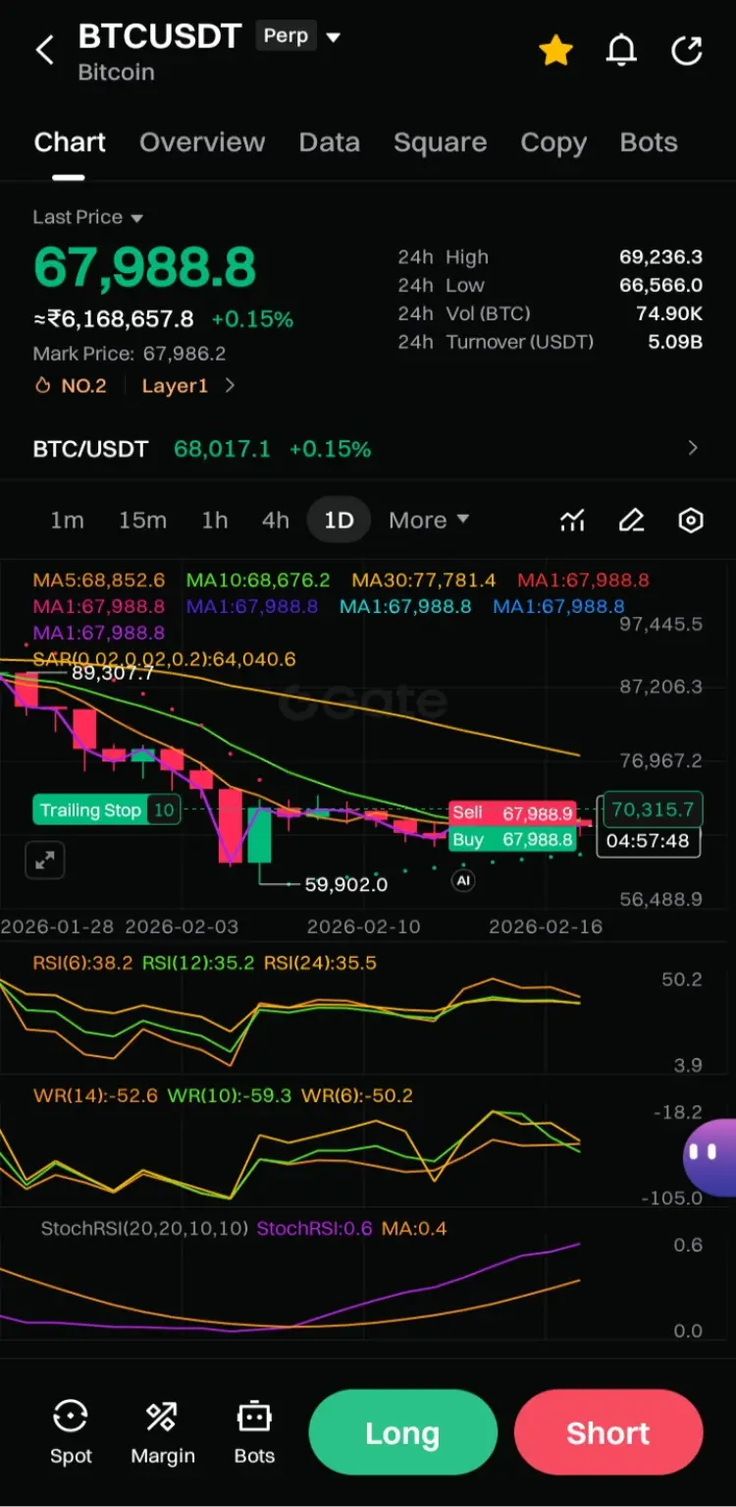The image size is (736, 1507).
Task: Open chart indicators icon
Action: 573,521
